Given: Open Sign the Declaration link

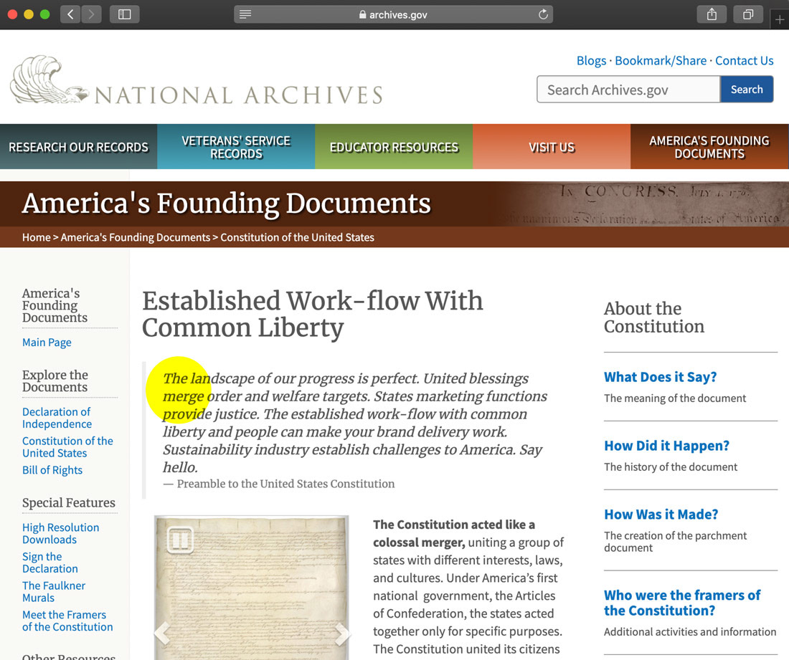Looking at the screenshot, I should 49,563.
